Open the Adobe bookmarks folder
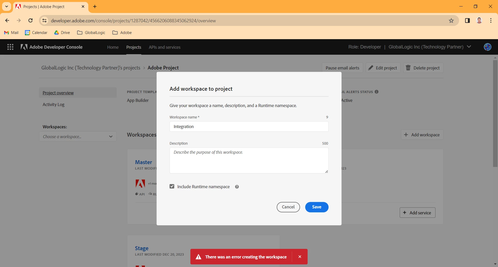 [x=122, y=32]
